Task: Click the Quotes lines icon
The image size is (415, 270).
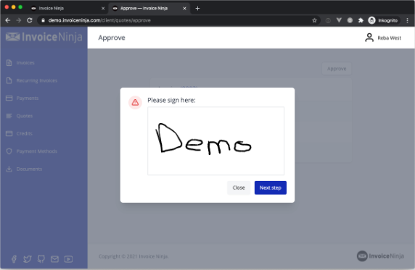Action: [9, 116]
